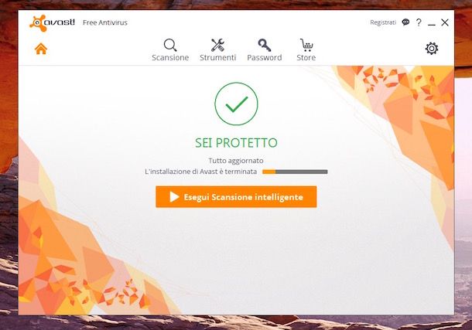472x330 pixels.
Task: Open settings via the gear icon
Action: point(432,49)
